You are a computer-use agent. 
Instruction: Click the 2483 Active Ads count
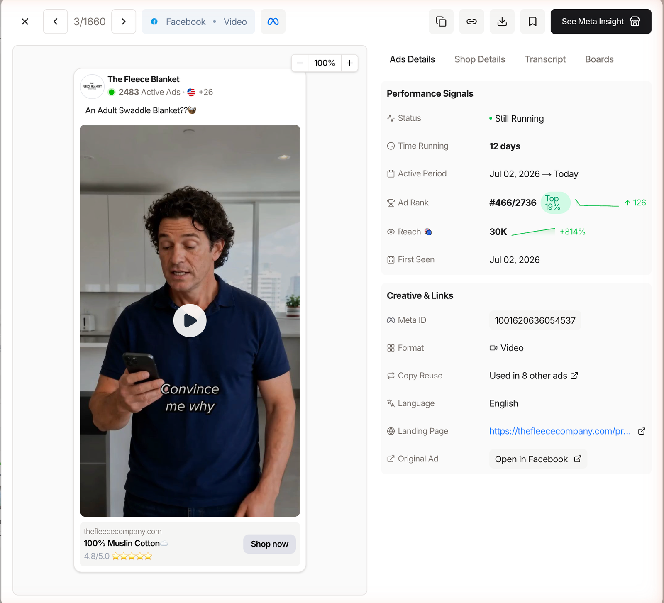pos(149,92)
